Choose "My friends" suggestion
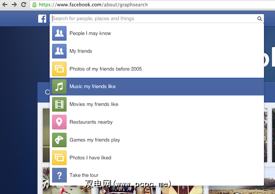 click(x=157, y=51)
